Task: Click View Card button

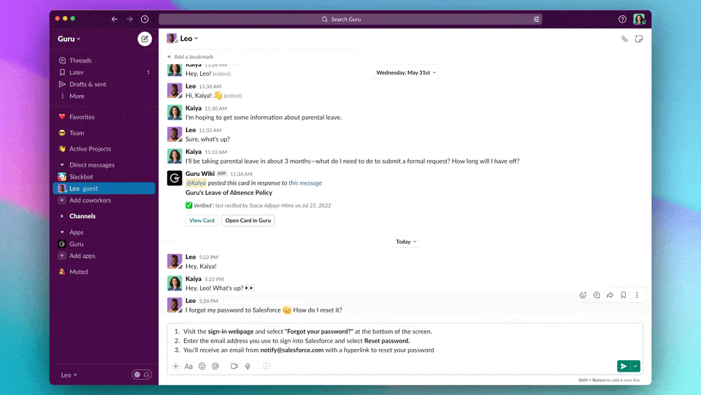Action: [x=202, y=220]
